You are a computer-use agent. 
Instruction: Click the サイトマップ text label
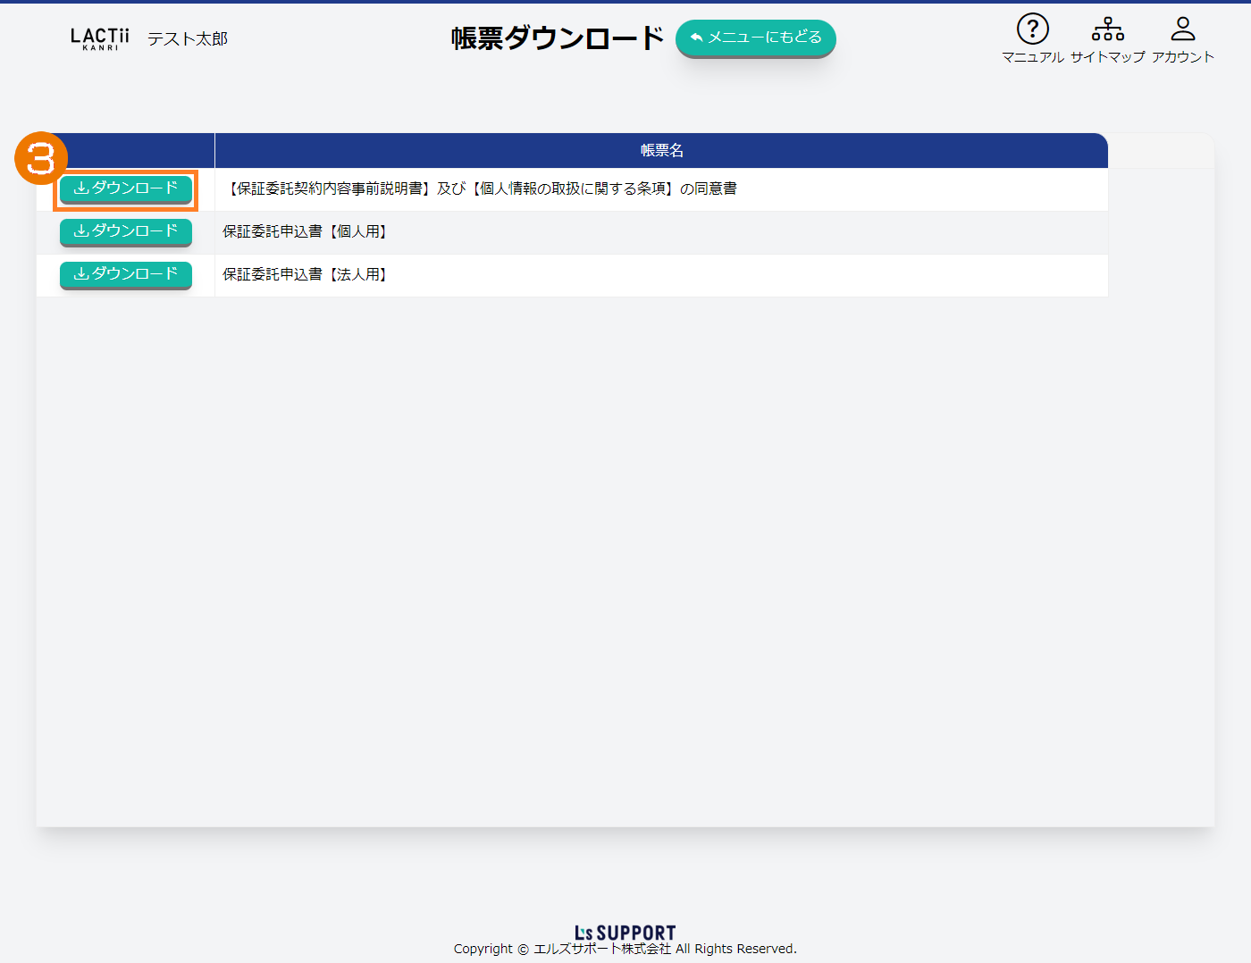point(1107,57)
